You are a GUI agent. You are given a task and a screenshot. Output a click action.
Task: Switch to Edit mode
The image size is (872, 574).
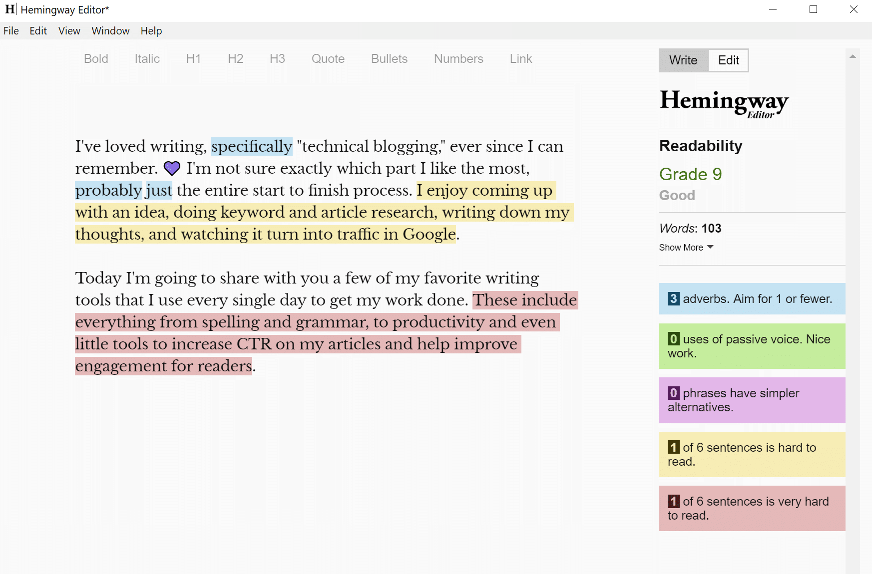tap(728, 60)
